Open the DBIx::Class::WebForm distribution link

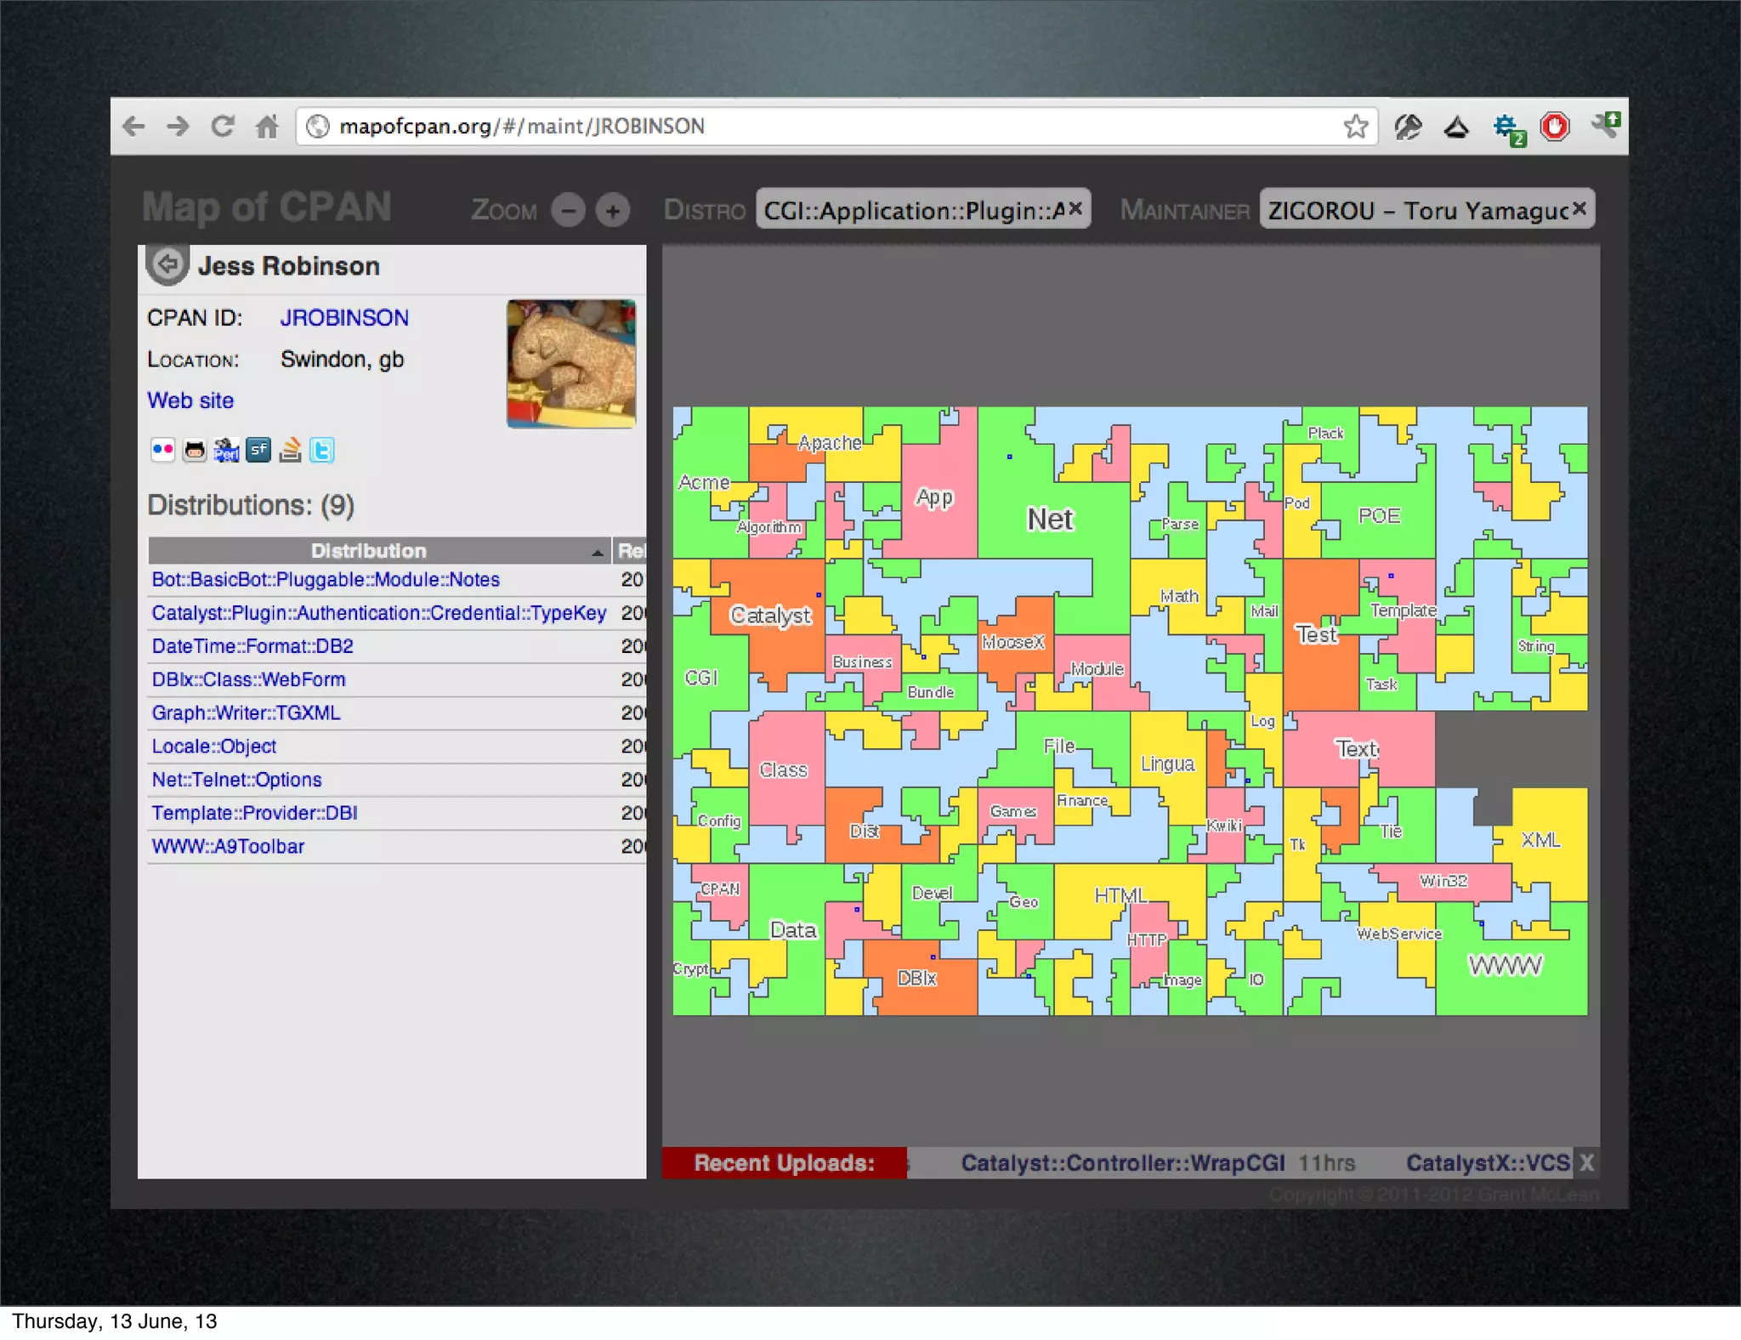248,680
